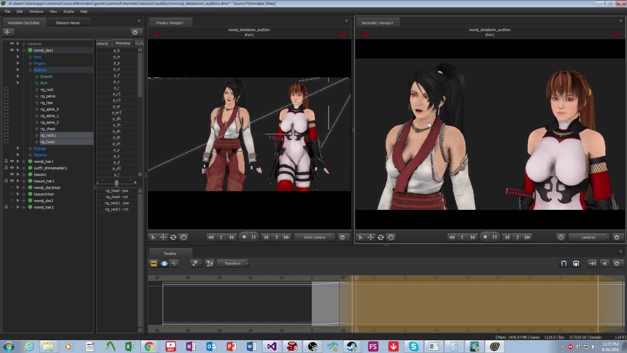Screen dimensions: 627x353
Task: Click the playhead marker on timeline ruler
Action: click(356, 277)
